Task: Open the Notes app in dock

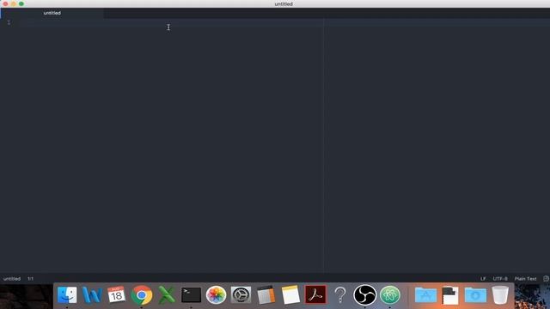Action: (290, 295)
